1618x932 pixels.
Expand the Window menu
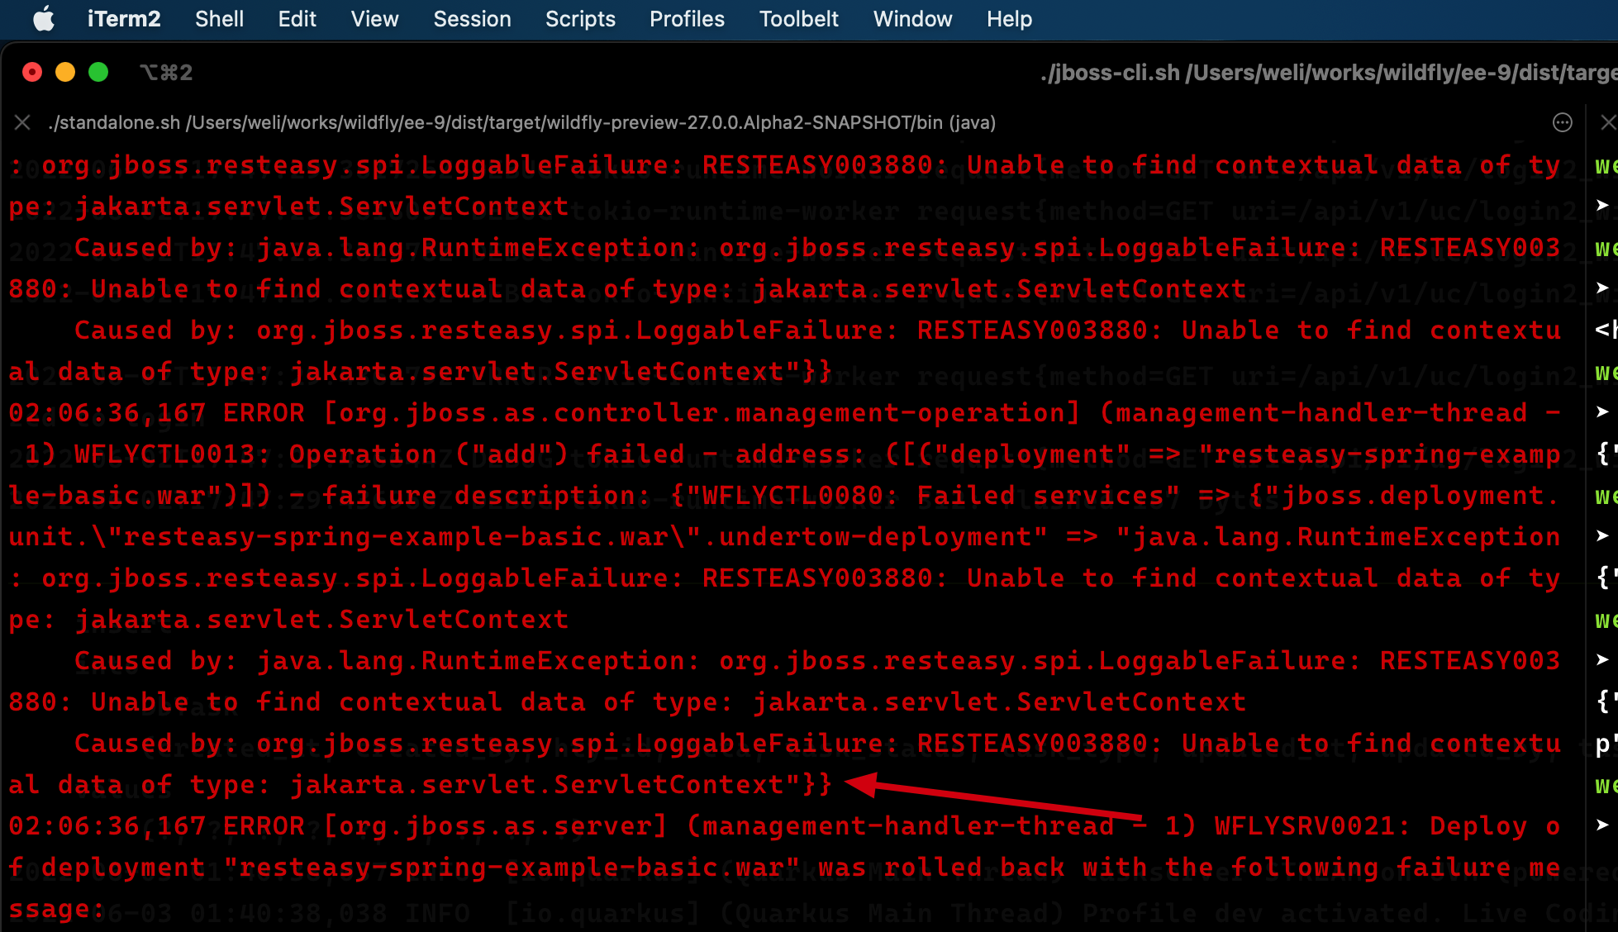(912, 18)
